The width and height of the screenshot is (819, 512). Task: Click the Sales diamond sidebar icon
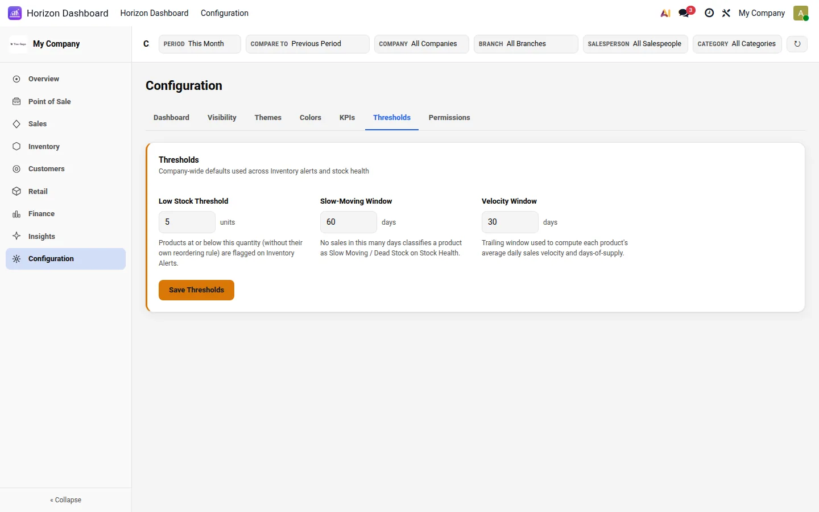pyautogui.click(x=16, y=124)
